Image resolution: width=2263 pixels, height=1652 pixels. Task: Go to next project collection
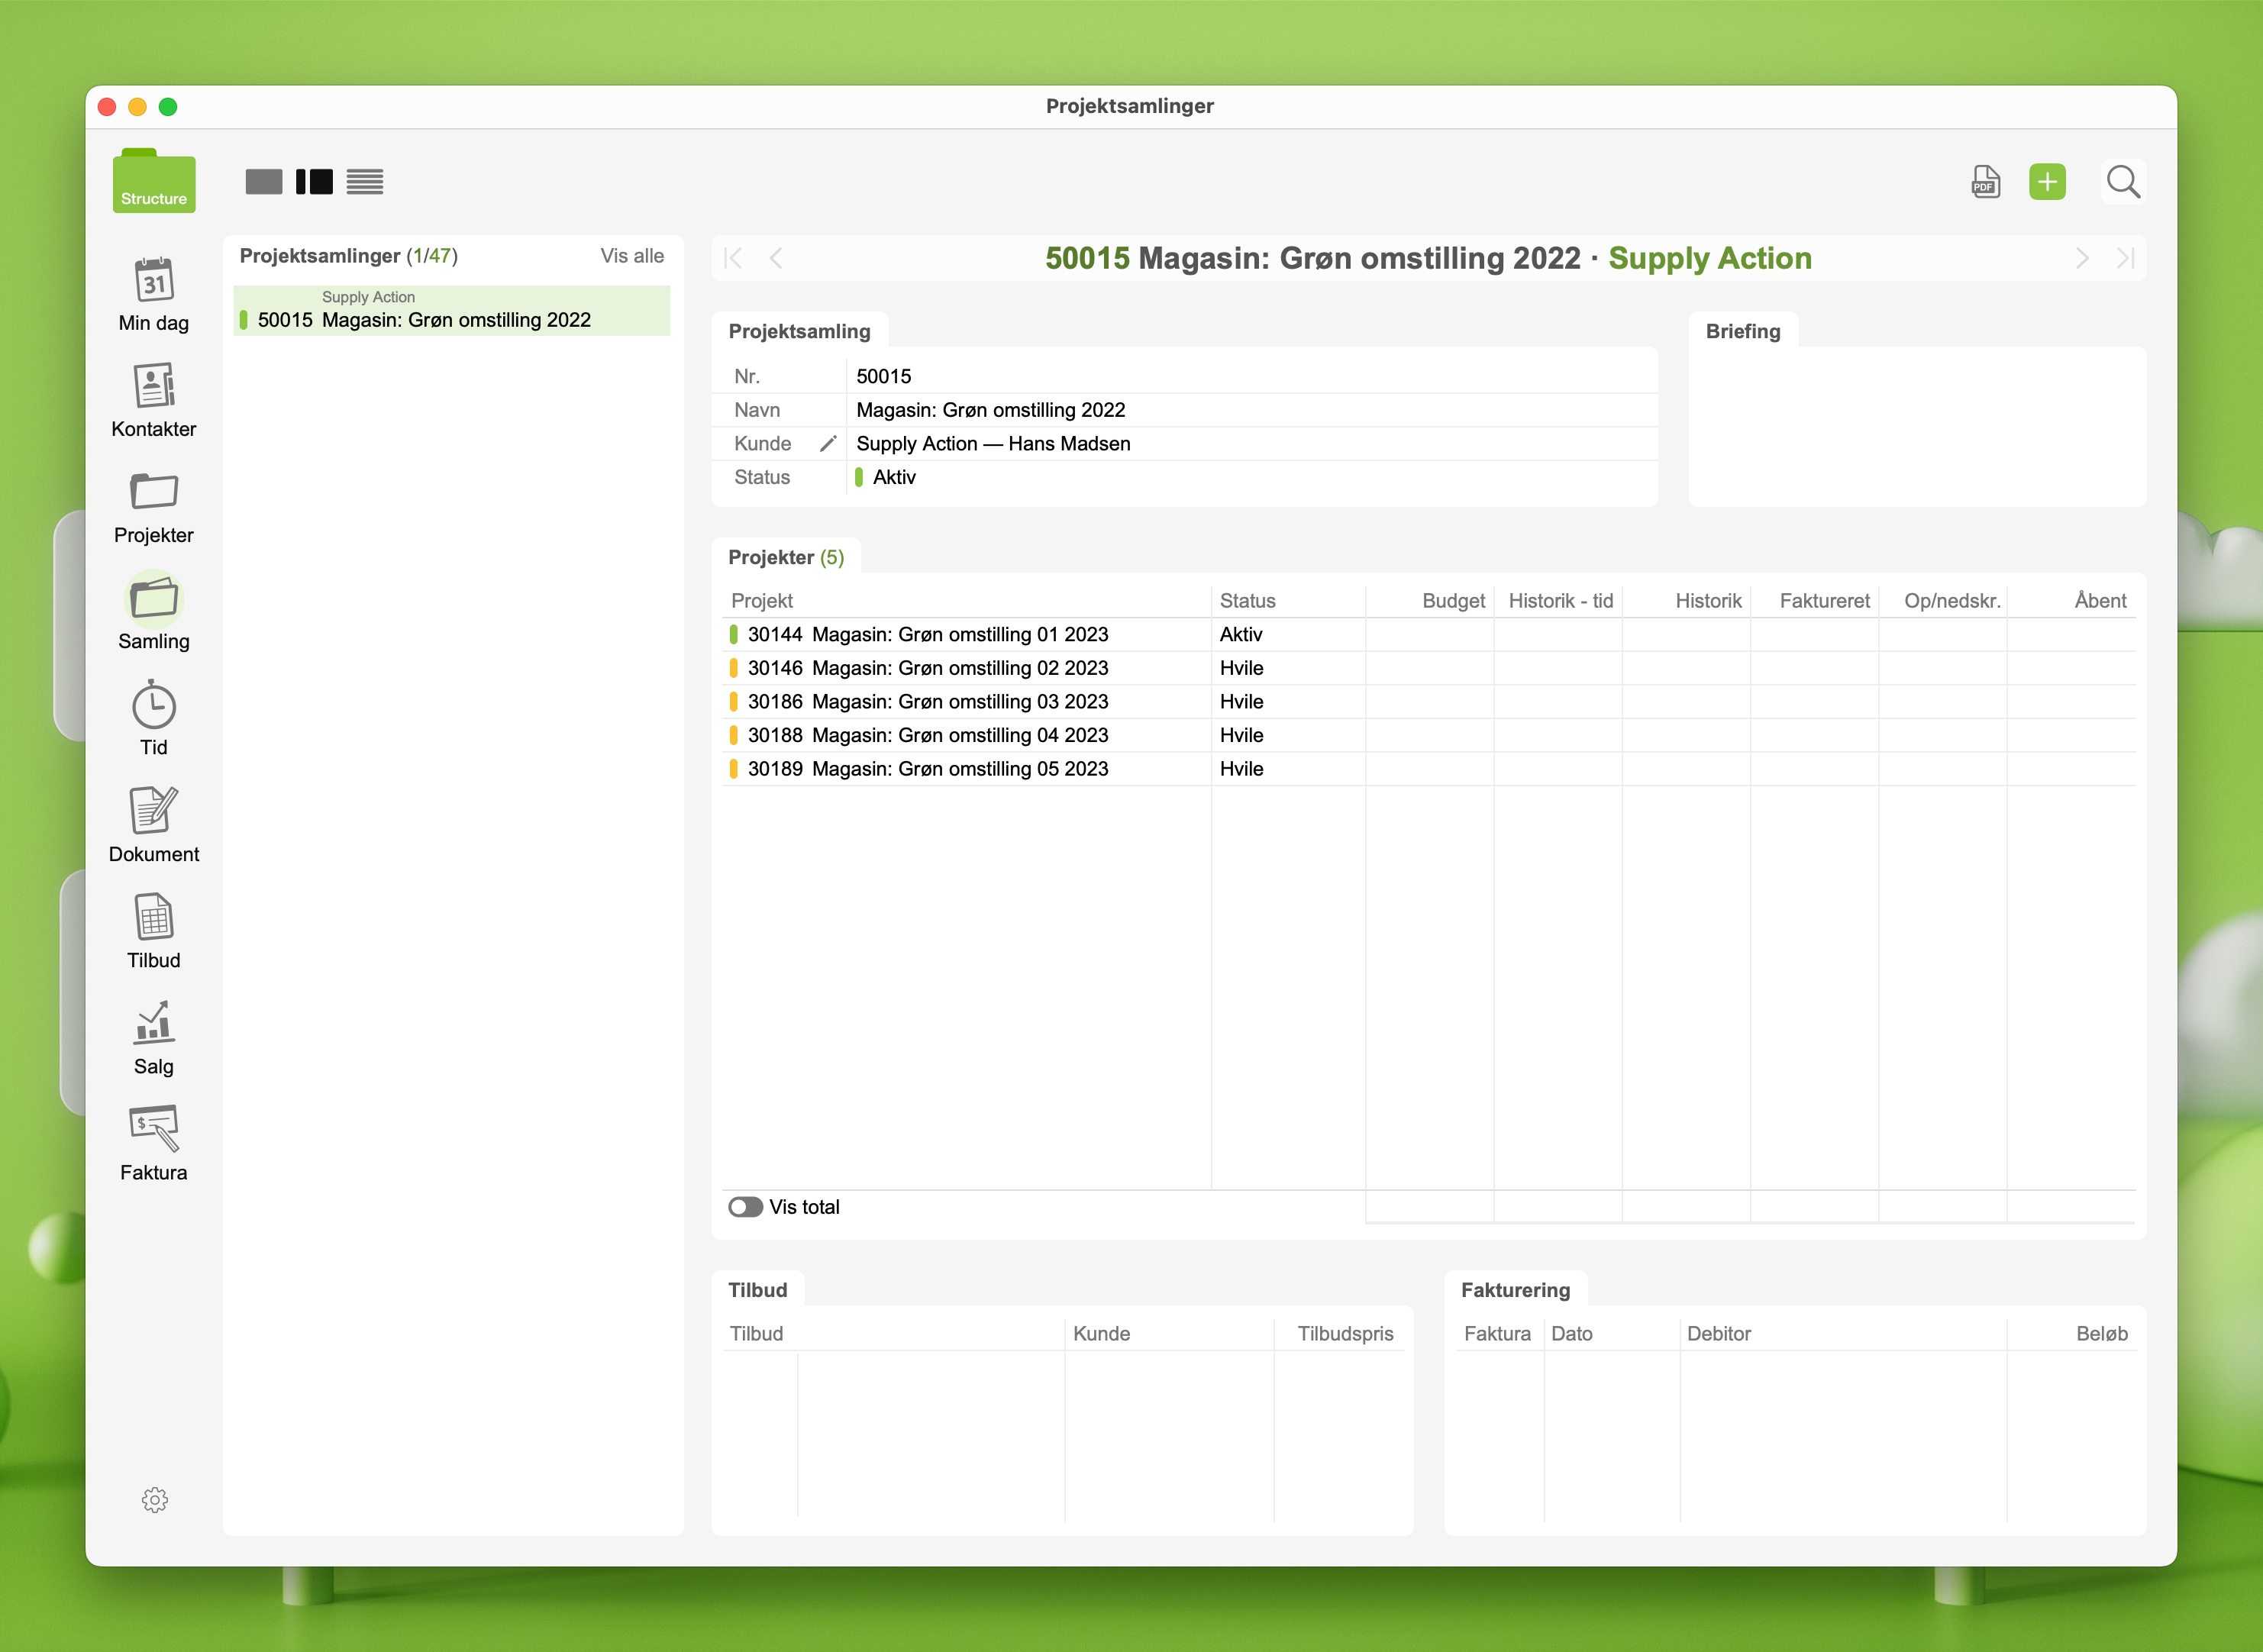2081,259
